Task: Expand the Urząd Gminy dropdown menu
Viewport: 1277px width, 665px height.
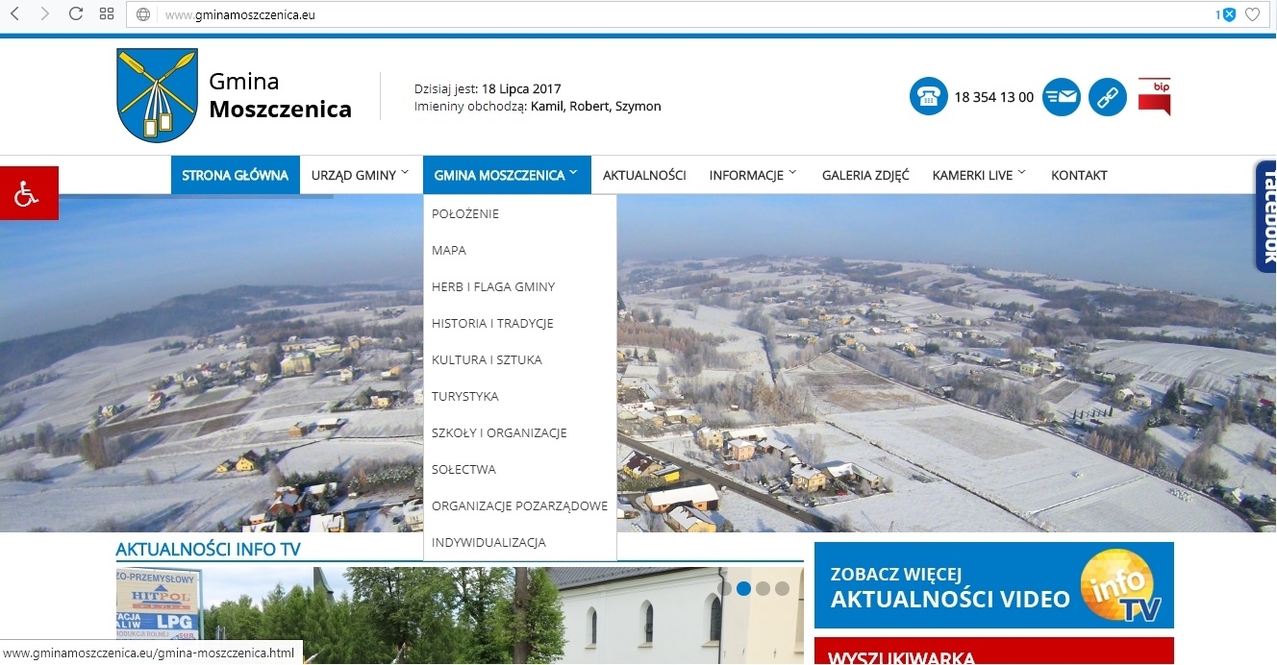Action: click(360, 175)
